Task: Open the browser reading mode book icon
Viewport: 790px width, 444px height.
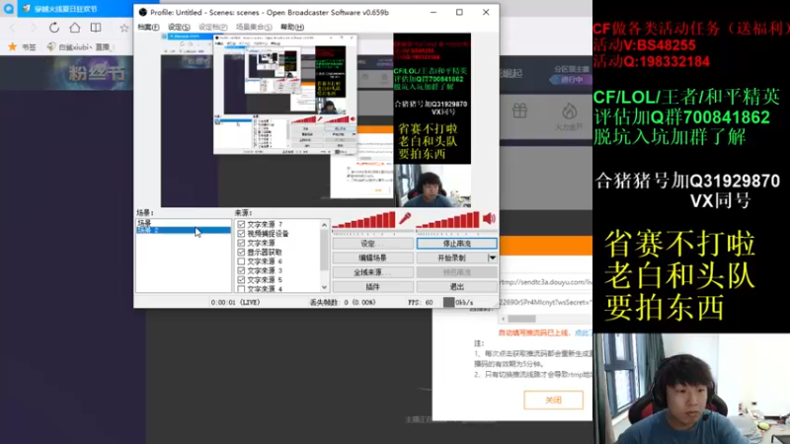Action: point(95,28)
